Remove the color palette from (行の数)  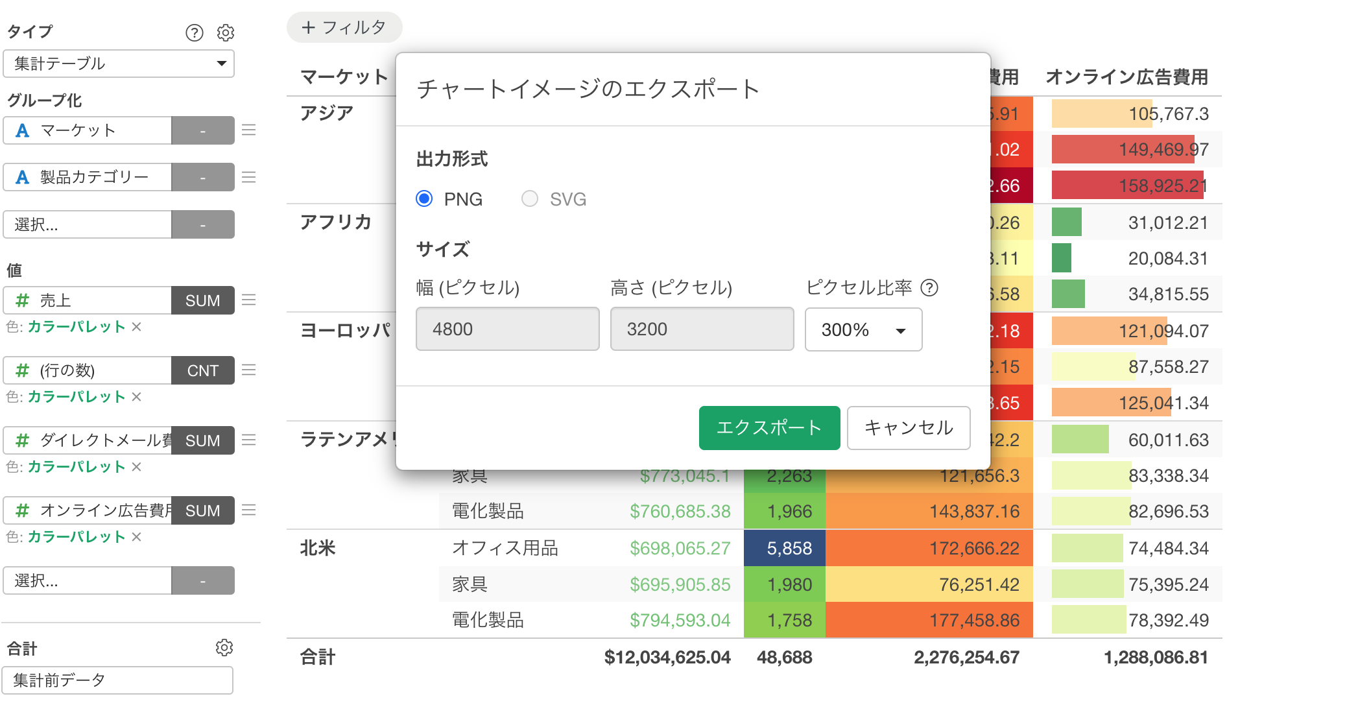point(137,397)
